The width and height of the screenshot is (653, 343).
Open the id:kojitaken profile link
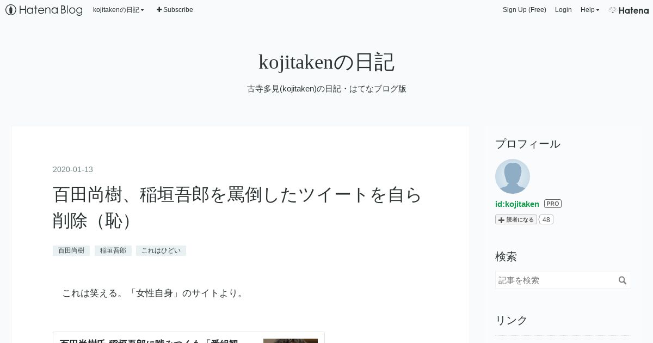click(517, 204)
